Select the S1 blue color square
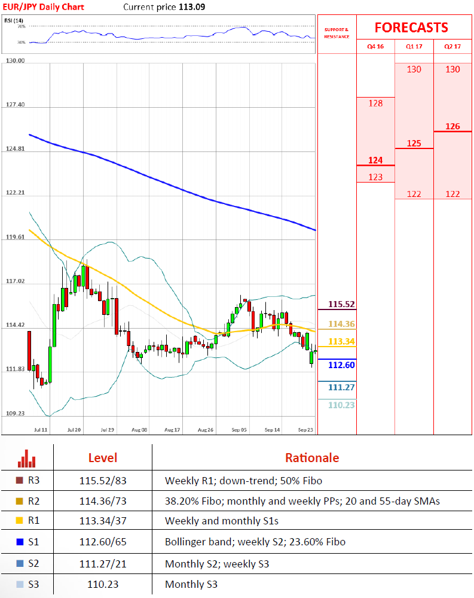Image resolution: width=474 pixels, height=598 pixels. pos(20,542)
